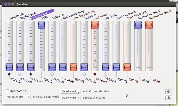Select the Signalton channel label
This screenshot has height=106, width=178.
tap(90, 16)
